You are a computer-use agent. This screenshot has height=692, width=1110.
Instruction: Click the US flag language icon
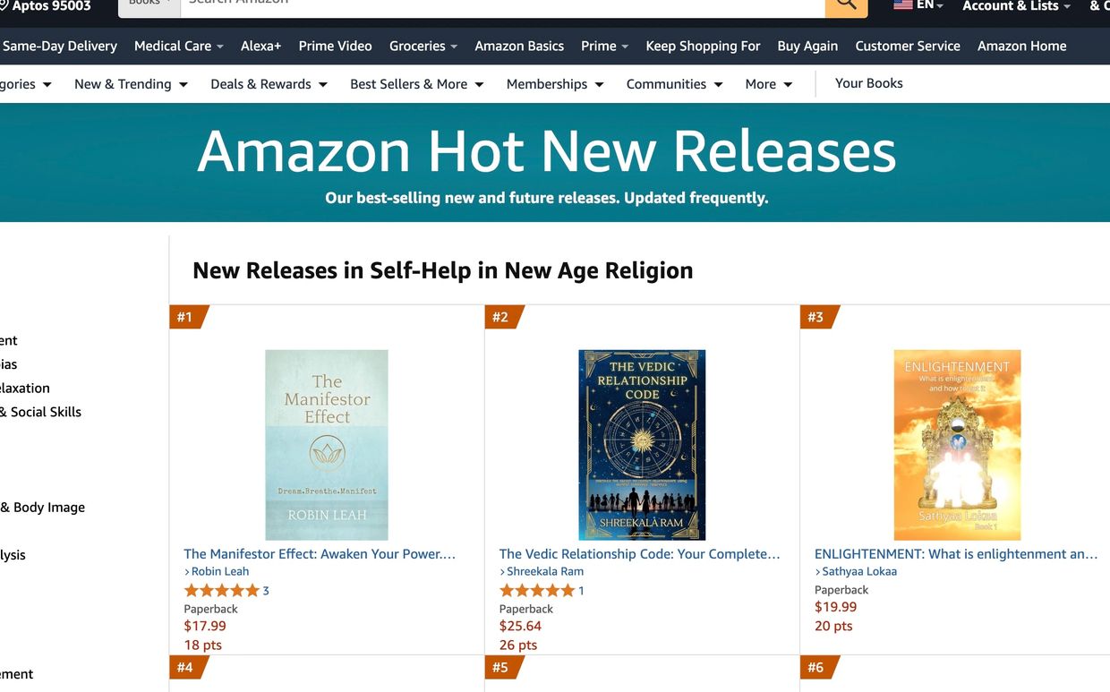coord(902,4)
